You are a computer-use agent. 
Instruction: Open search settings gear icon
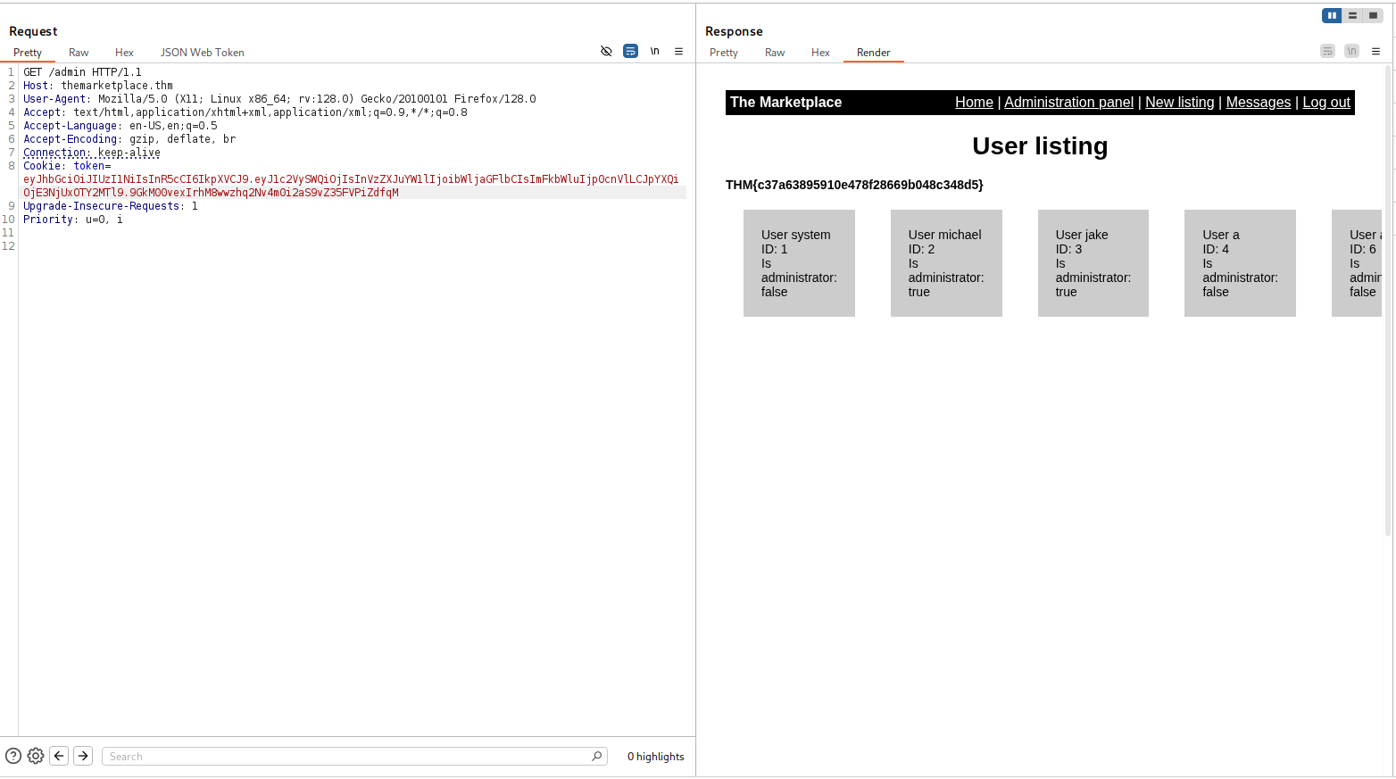[36, 756]
